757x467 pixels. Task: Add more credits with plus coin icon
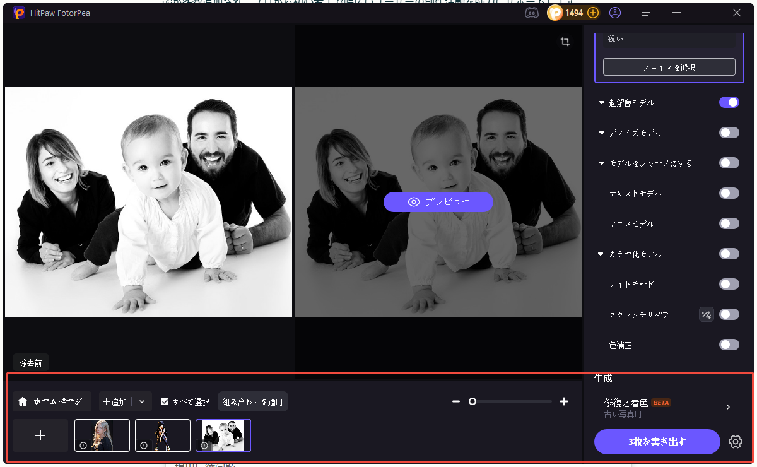click(592, 13)
